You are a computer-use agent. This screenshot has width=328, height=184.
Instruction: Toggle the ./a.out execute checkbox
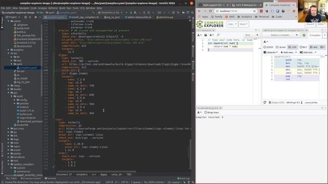pyautogui.click(x=281, y=47)
